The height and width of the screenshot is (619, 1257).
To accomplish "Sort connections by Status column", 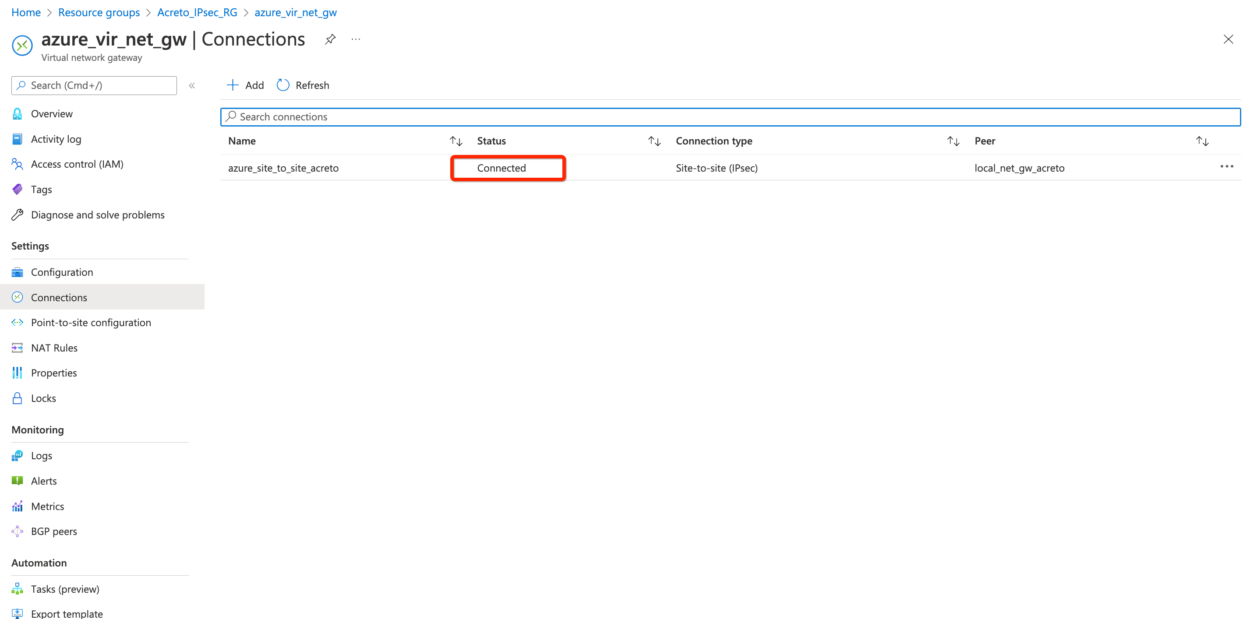I will [654, 141].
